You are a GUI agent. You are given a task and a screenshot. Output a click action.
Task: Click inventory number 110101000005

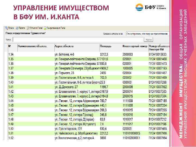(131, 133)
